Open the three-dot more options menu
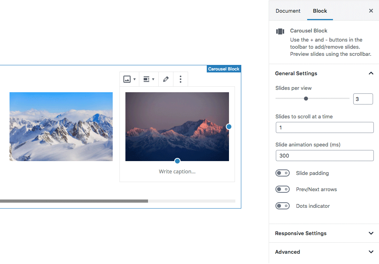This screenshot has height=264, width=379. tap(181, 79)
